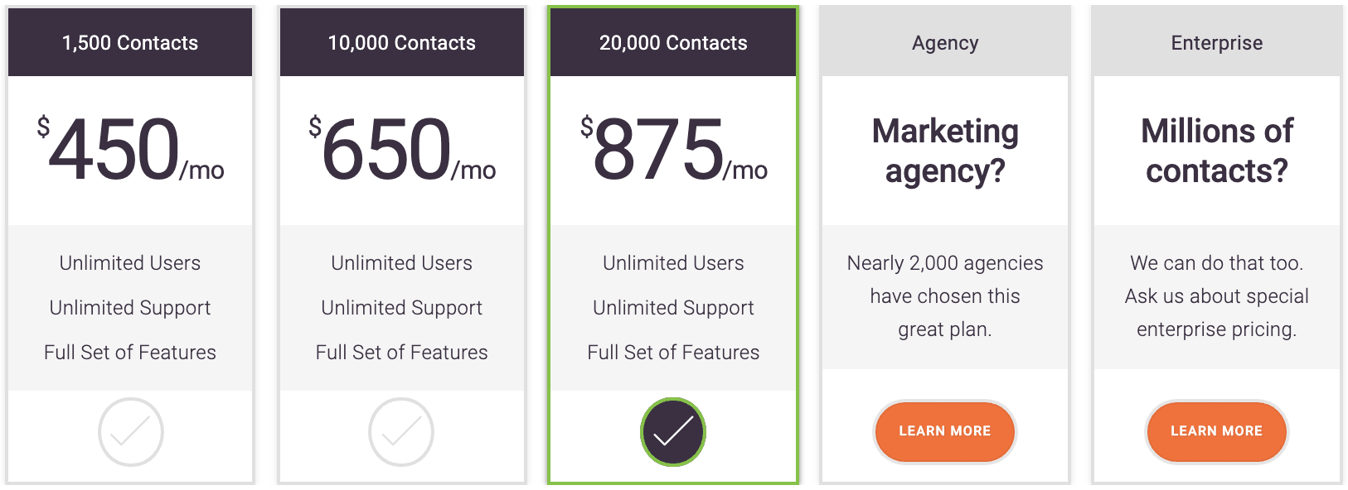The width and height of the screenshot is (1348, 490).
Task: Click Unlimited Users in the 1,500 Contacts card
Action: (x=130, y=263)
